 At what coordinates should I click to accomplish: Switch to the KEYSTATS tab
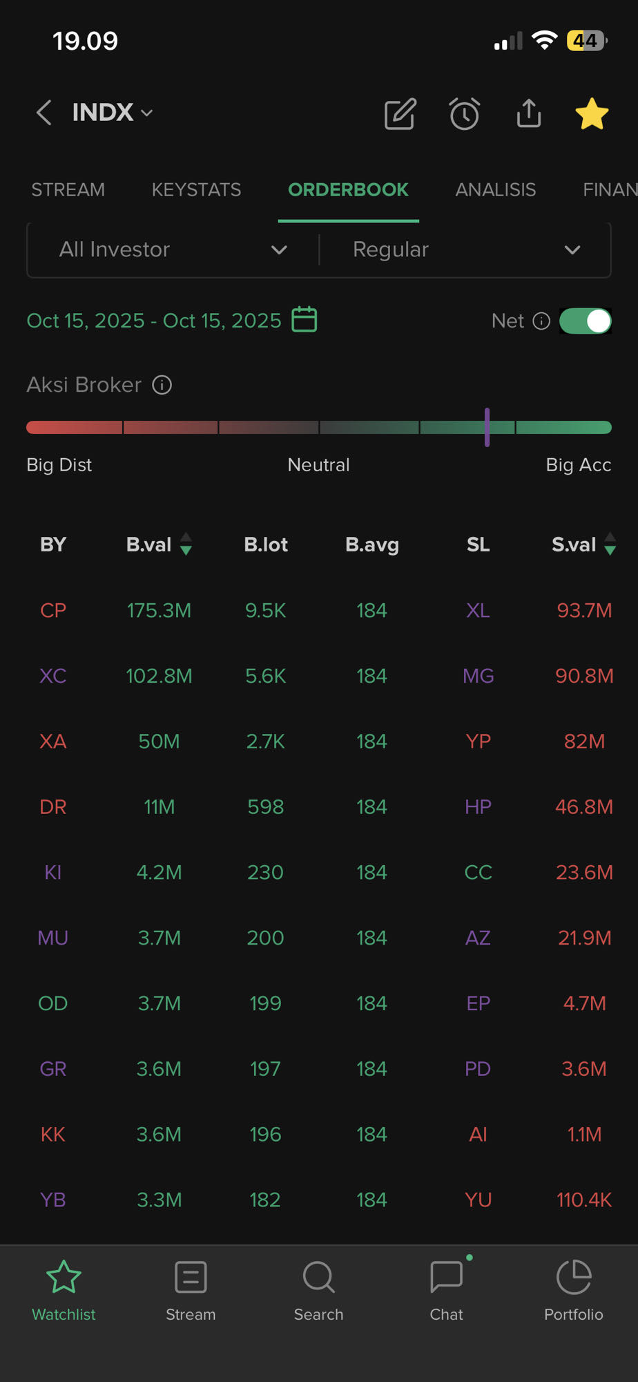click(196, 189)
